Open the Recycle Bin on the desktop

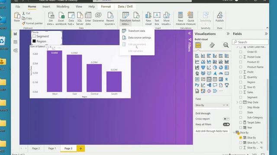pyautogui.click(x=2, y=43)
